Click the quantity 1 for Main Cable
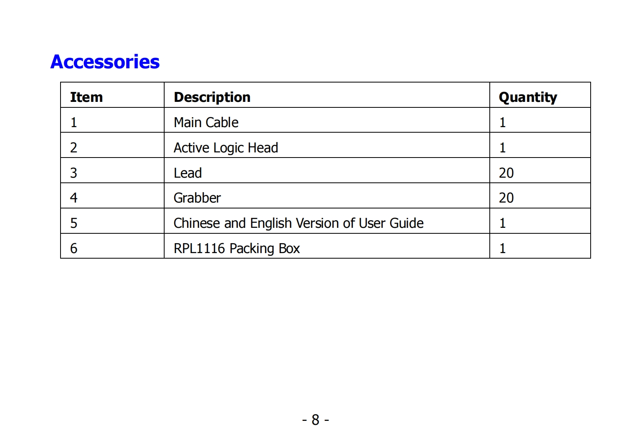 point(502,122)
